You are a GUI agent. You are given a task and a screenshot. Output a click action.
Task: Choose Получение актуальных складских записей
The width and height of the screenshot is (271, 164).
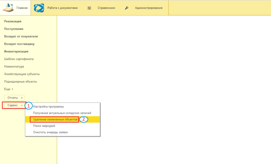62,113
